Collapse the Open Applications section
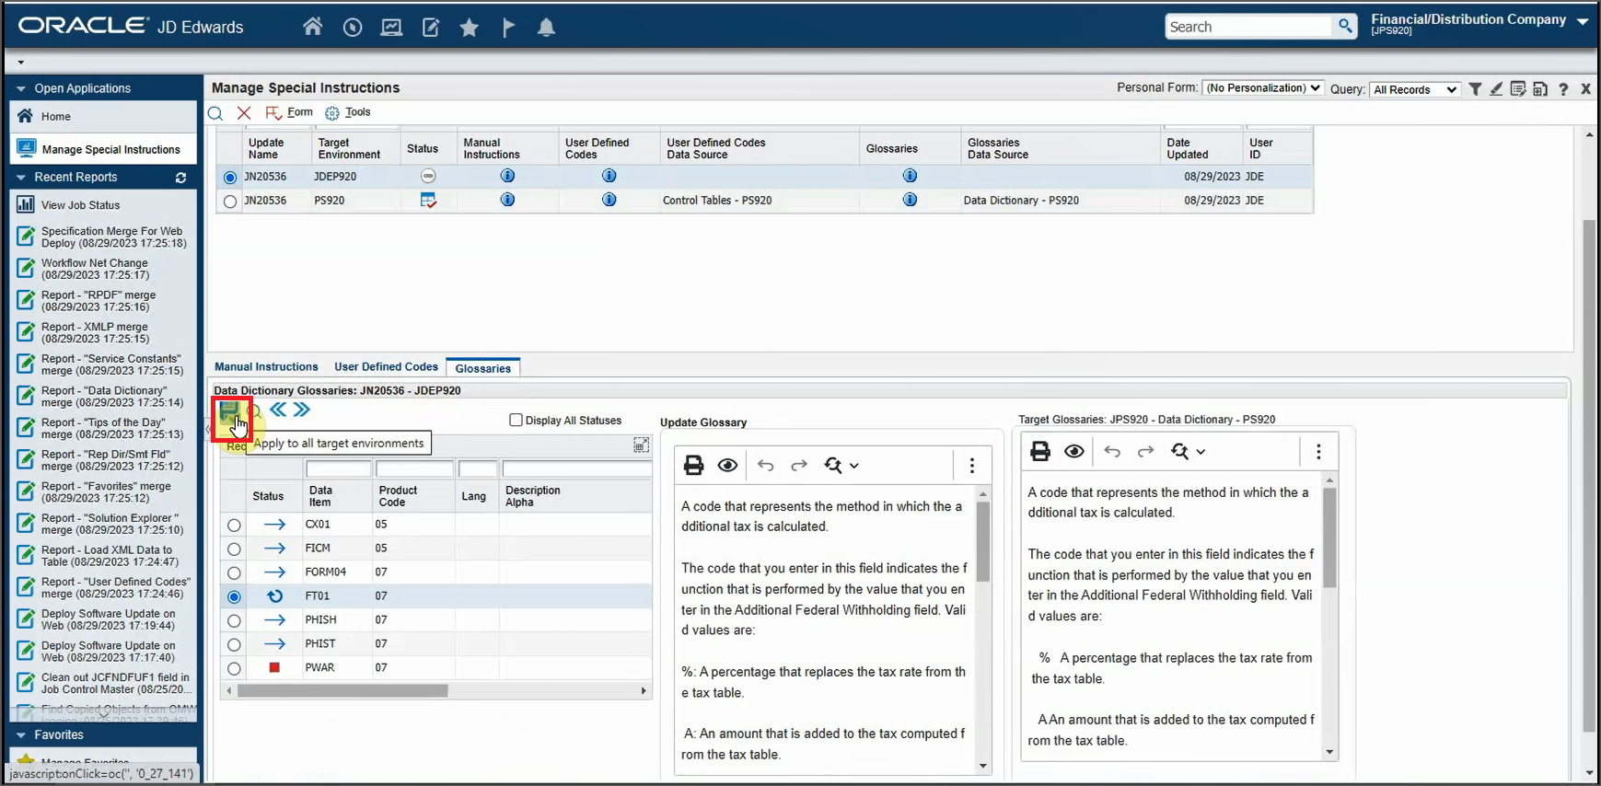Image resolution: width=1601 pixels, height=786 pixels. click(20, 88)
